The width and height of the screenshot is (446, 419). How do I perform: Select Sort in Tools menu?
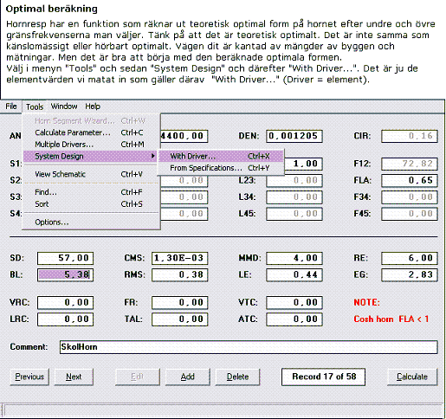click(91, 204)
